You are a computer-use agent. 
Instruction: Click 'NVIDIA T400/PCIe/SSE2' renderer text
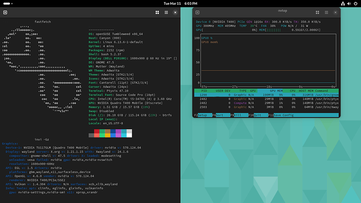tap(46, 180)
